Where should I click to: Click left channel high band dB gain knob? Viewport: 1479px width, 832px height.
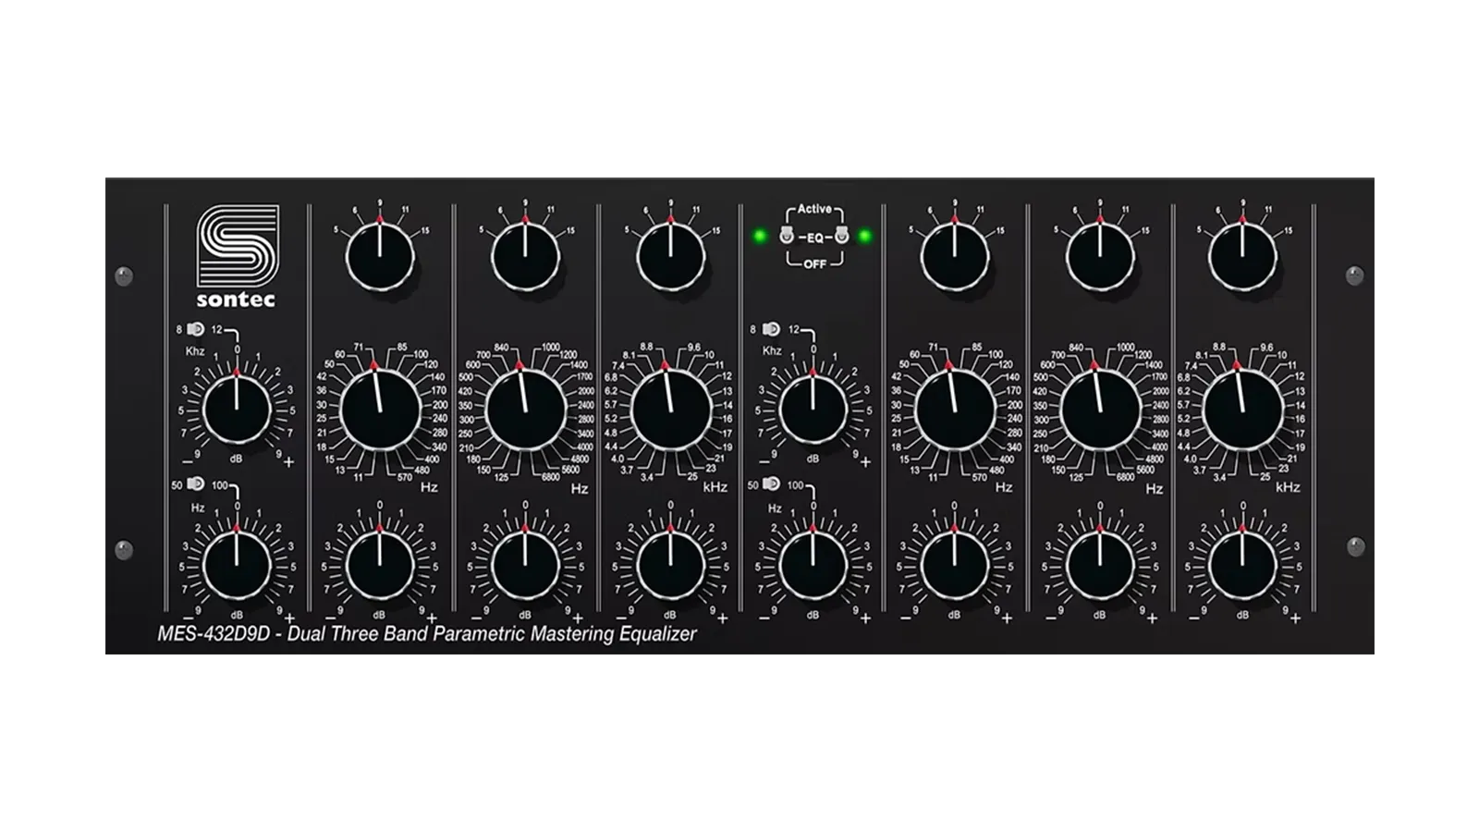[x=671, y=564]
